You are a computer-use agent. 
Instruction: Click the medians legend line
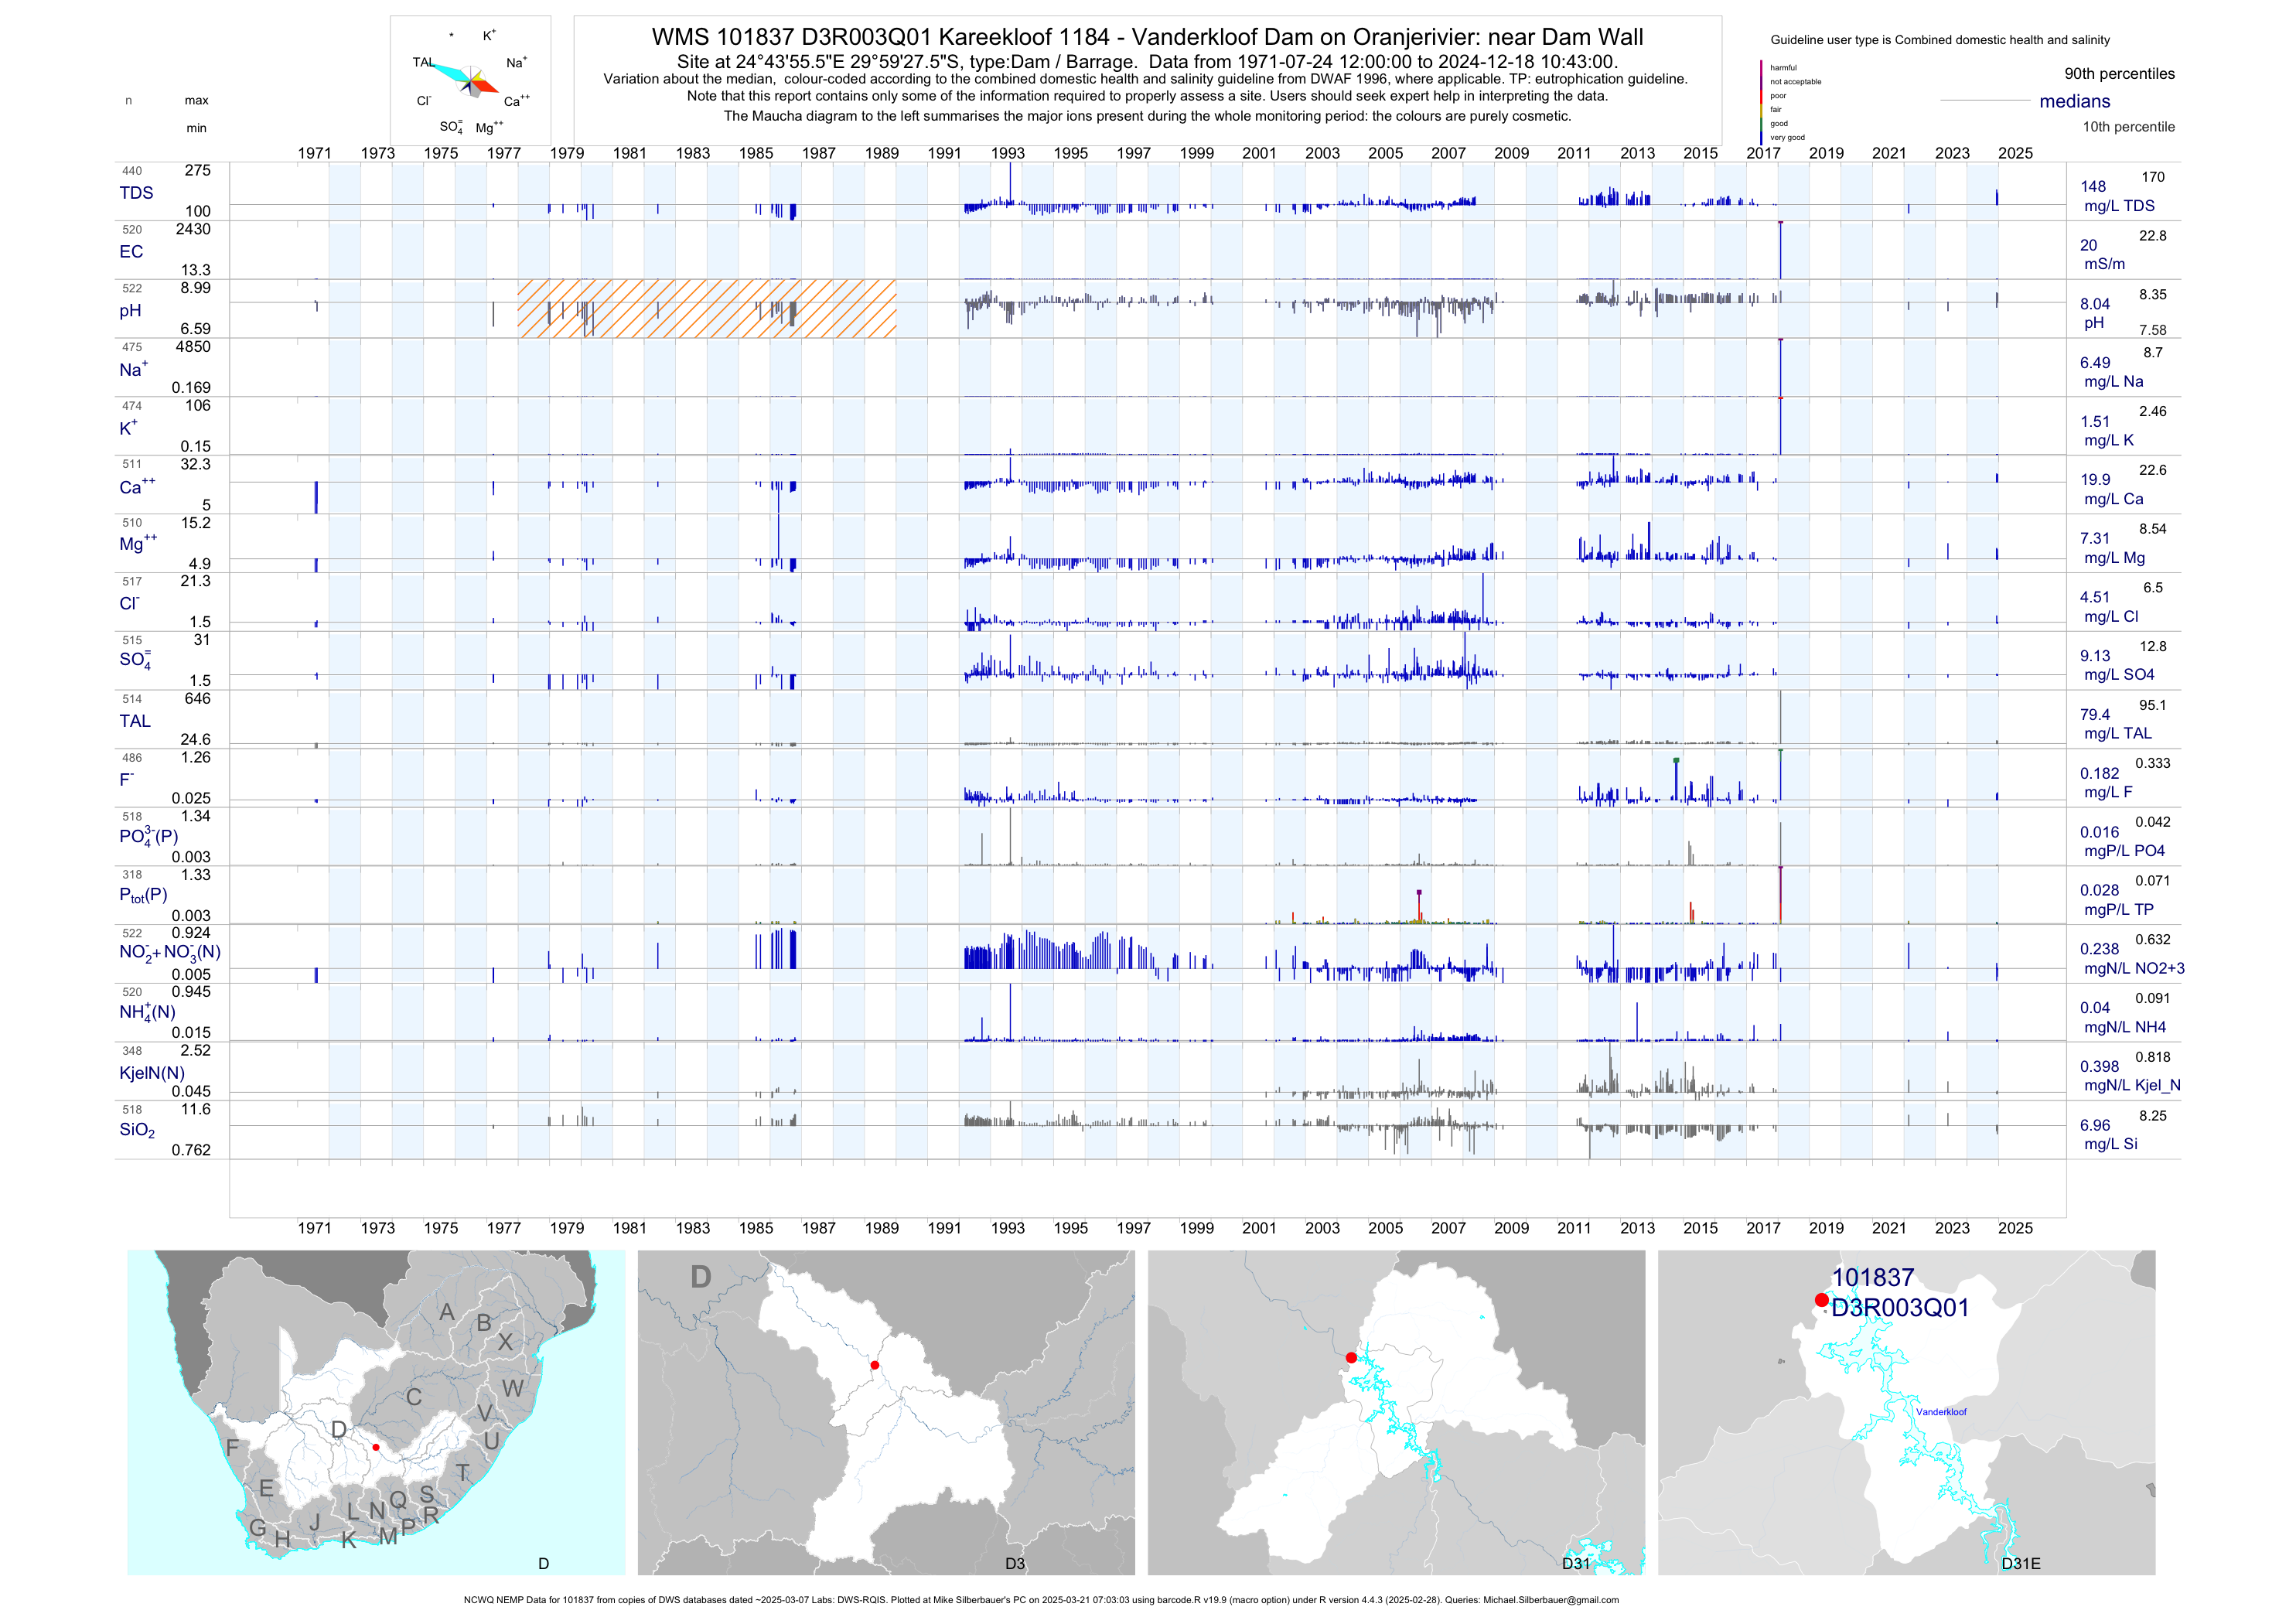(x=1984, y=101)
